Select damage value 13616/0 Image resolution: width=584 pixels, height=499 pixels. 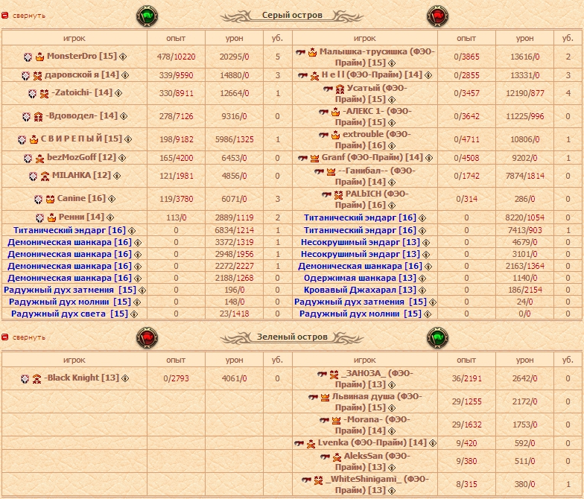click(x=524, y=57)
